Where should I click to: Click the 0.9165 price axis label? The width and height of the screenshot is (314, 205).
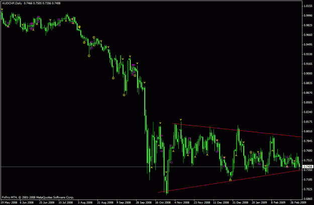pos(308,64)
